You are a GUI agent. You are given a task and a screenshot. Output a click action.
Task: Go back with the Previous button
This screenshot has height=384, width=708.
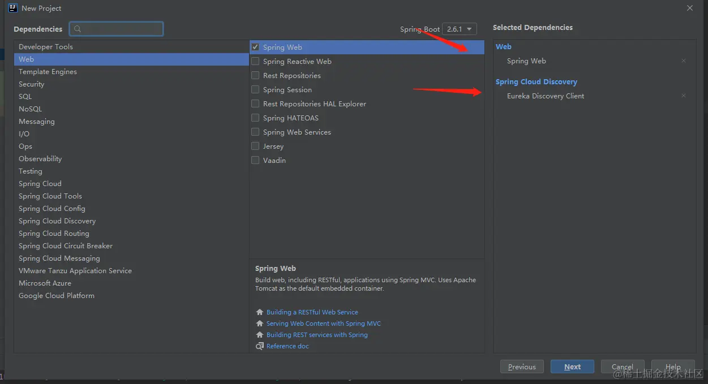(x=522, y=366)
